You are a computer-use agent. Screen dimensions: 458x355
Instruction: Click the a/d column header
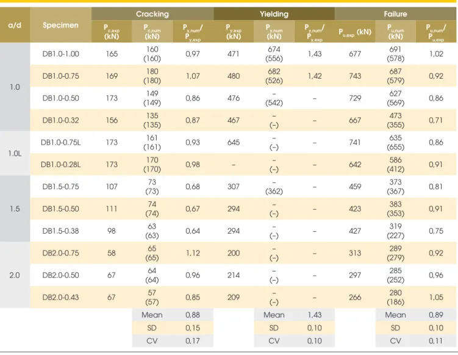pyautogui.click(x=15, y=25)
